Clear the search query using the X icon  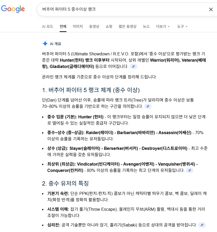click(x=211, y=9)
